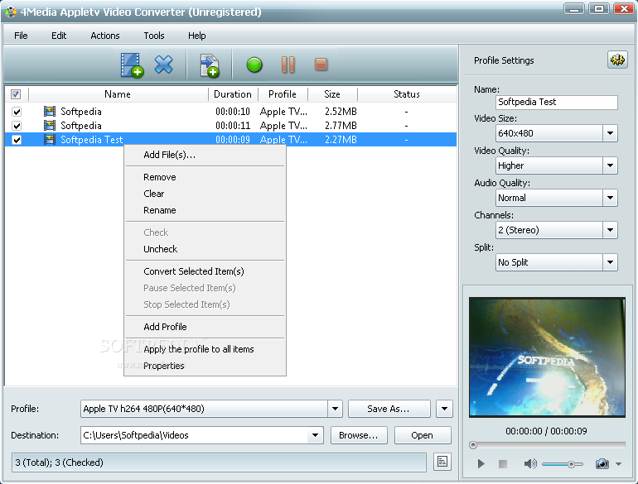
Task: Select Rename in the context menu
Action: 205,210
